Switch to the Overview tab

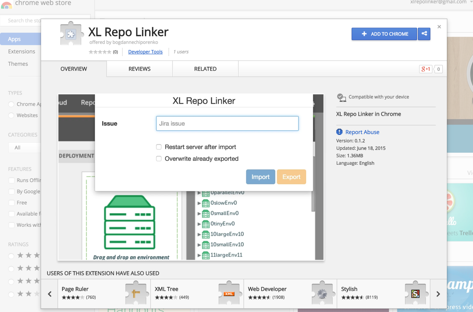pyautogui.click(x=74, y=69)
